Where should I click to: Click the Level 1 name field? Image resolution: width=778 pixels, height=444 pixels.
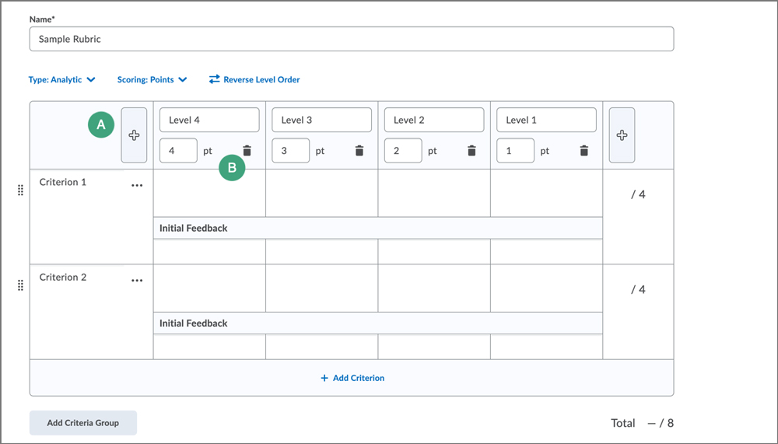click(546, 120)
